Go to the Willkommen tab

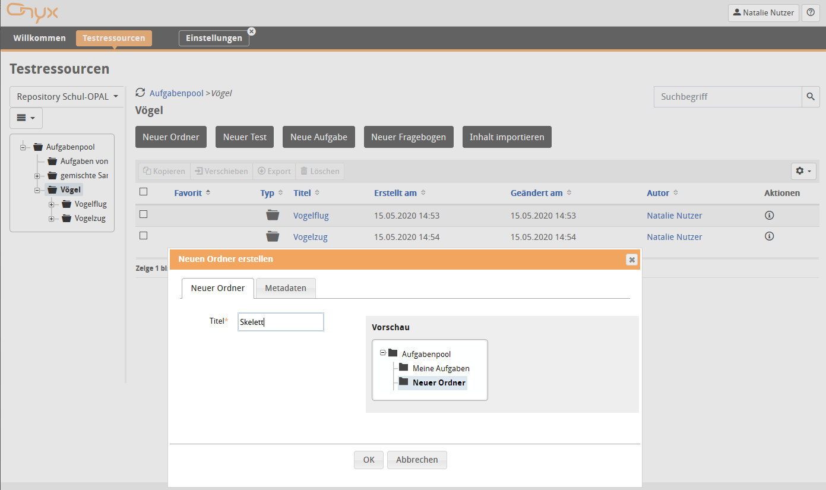[x=40, y=38]
